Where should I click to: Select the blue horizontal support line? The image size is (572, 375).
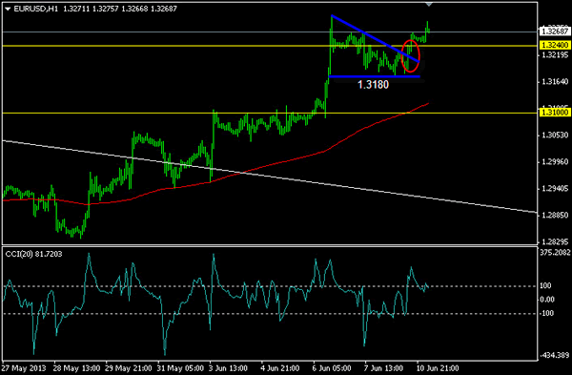coord(375,76)
